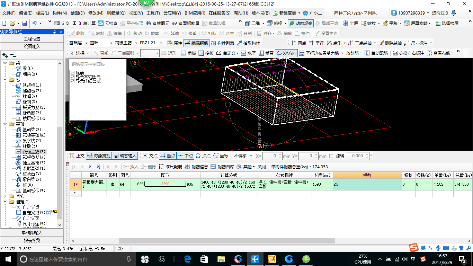Switch to 工程设置 panel
473x266 pixels.
[32, 39]
